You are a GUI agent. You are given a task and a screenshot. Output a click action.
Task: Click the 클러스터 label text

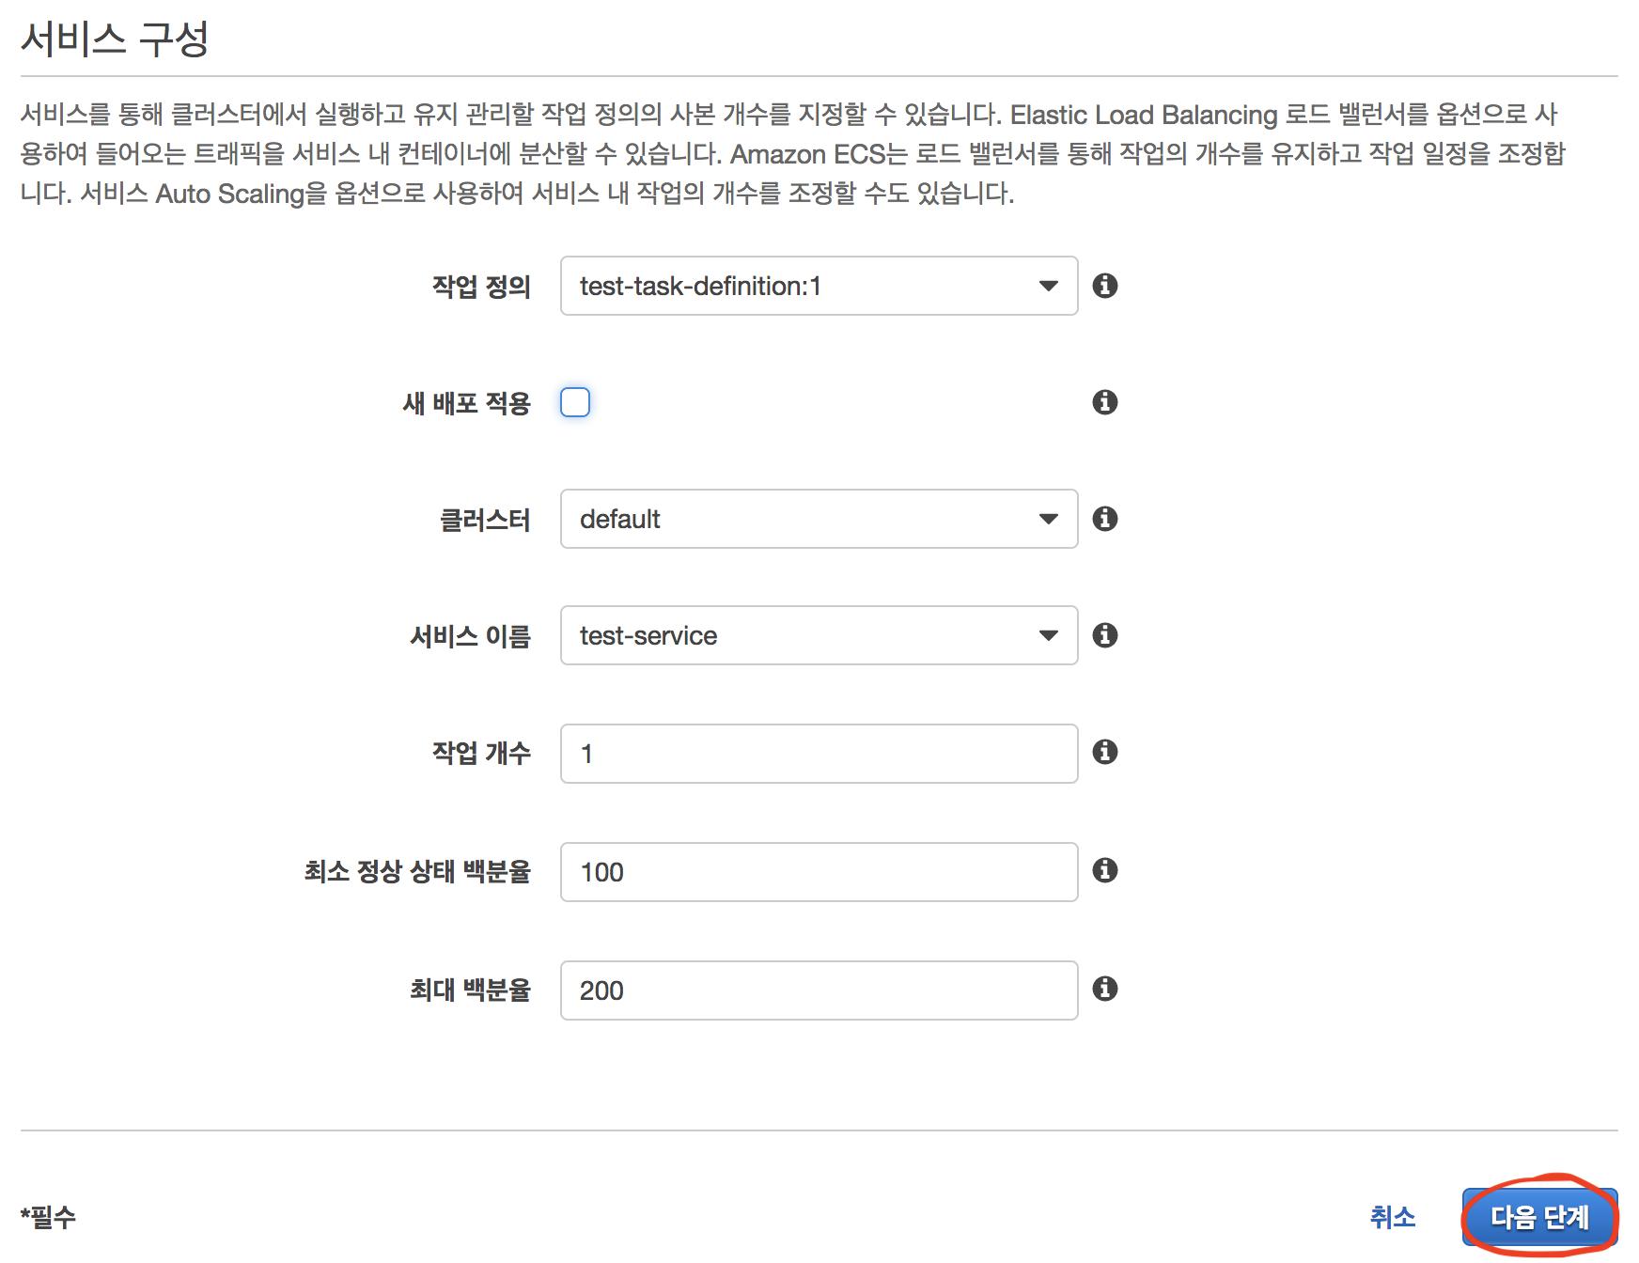[485, 520]
